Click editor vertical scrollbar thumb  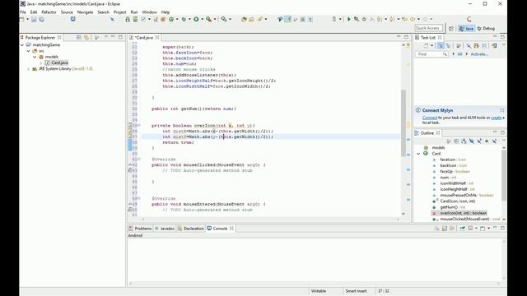(x=403, y=123)
